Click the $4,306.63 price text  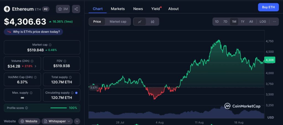(x=25, y=22)
